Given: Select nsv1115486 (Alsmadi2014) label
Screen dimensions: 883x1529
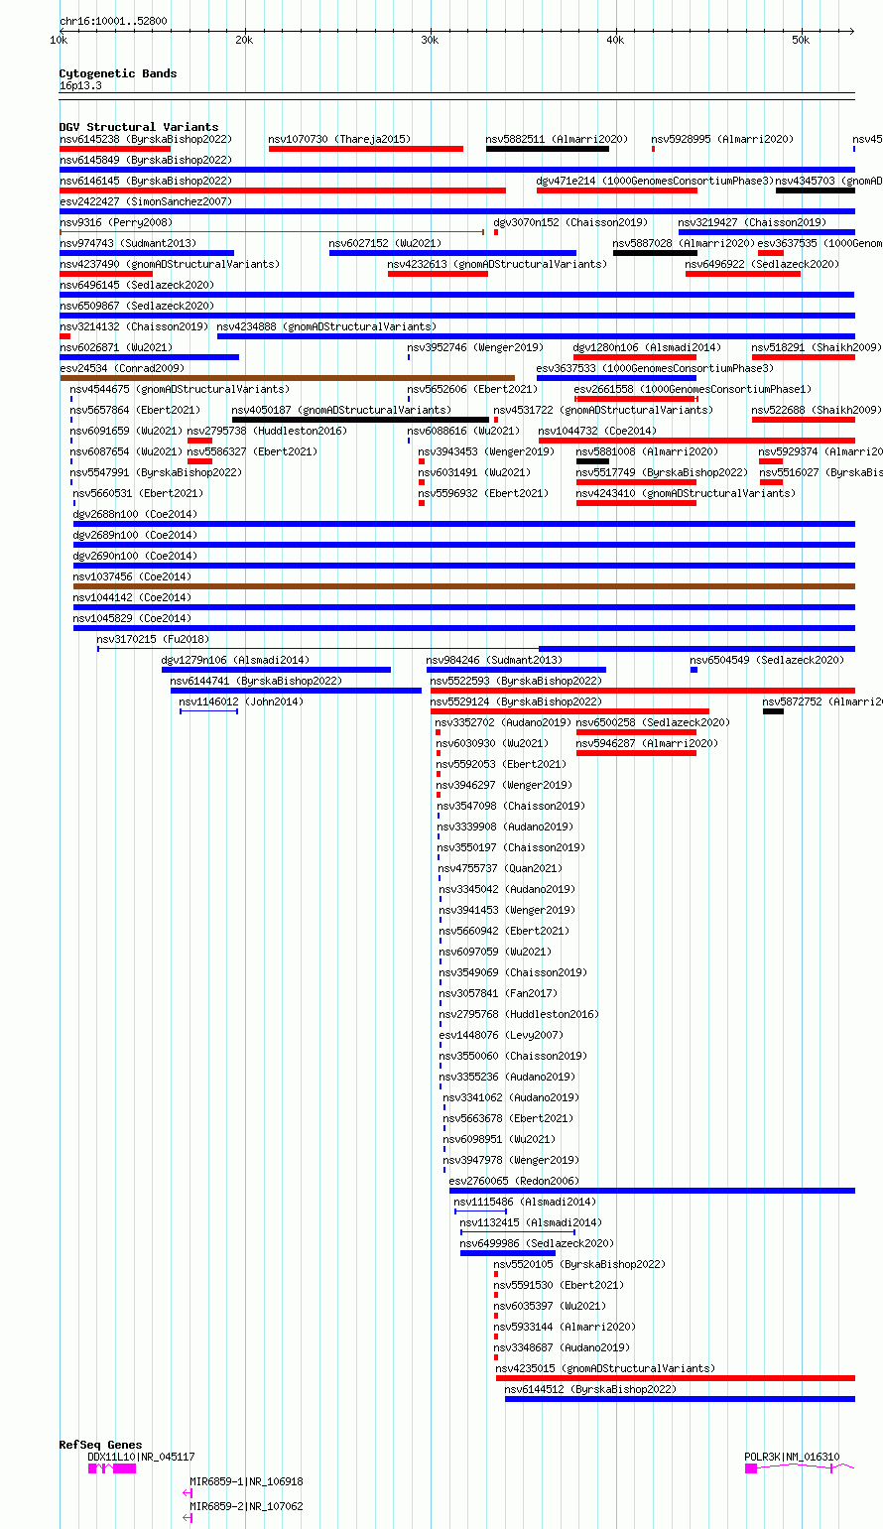Looking at the screenshot, I should pos(525,1203).
